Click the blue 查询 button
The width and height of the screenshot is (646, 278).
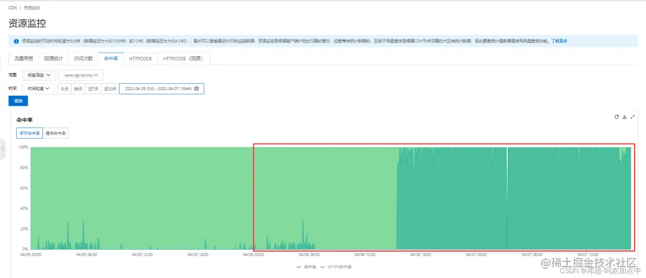[x=18, y=101]
